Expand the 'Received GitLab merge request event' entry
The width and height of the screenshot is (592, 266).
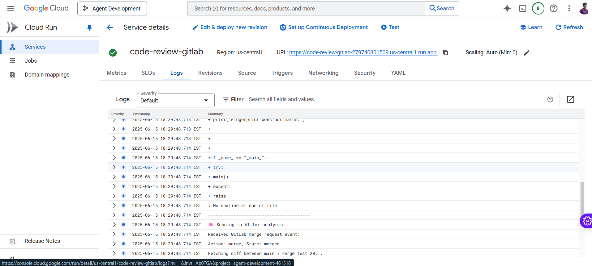click(x=114, y=234)
